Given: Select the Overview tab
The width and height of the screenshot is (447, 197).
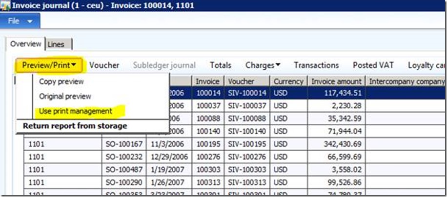Looking at the screenshot, I should click(26, 44).
